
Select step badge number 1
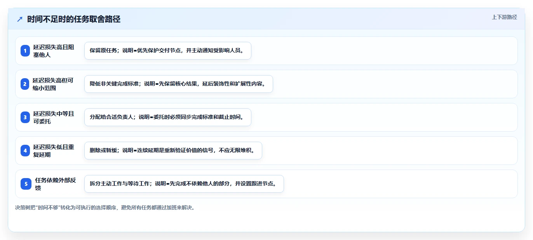pos(25,51)
